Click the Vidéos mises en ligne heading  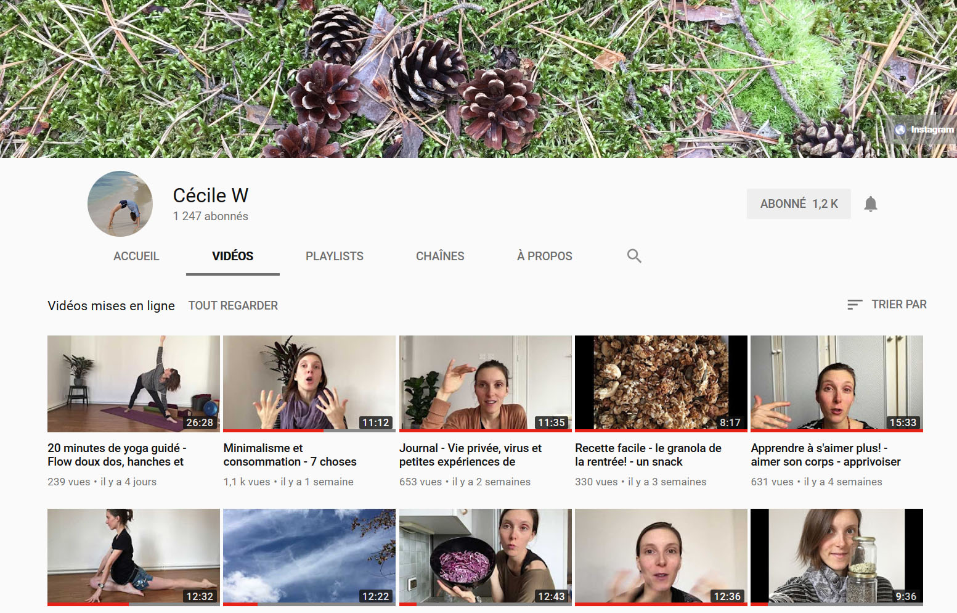pos(111,306)
